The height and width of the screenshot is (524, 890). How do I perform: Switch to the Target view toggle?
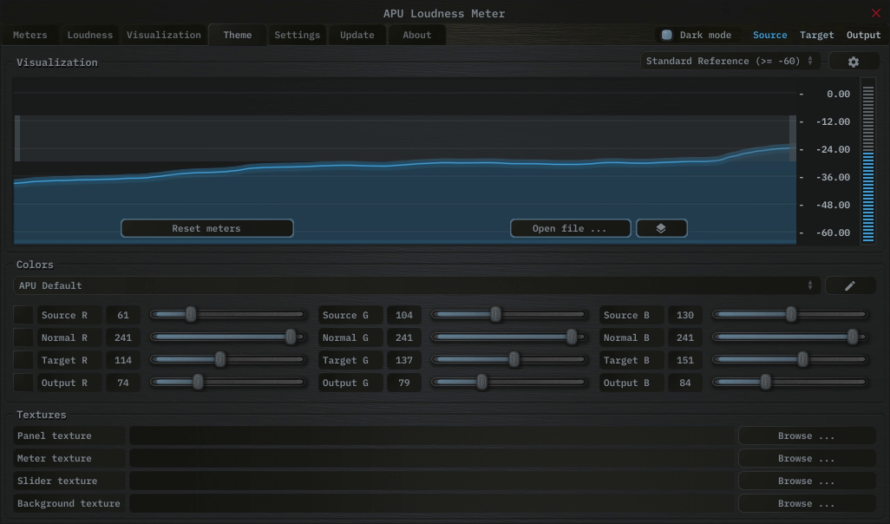point(816,36)
